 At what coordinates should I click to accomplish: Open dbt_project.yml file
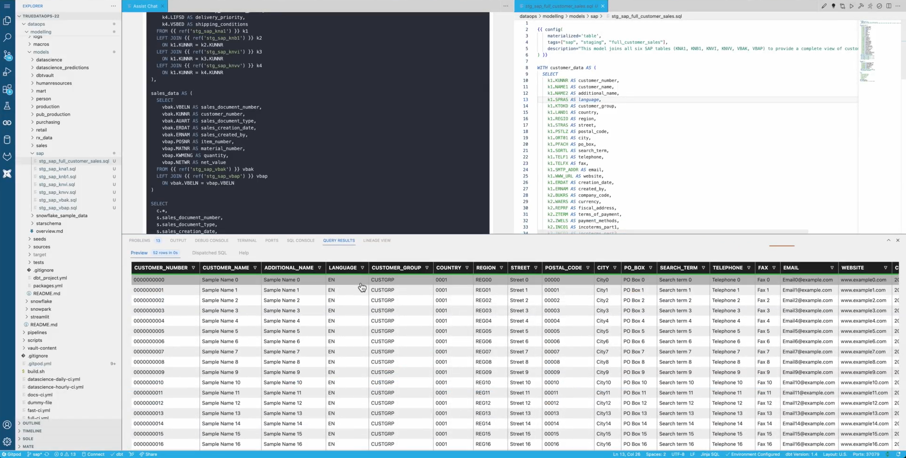[x=50, y=278]
